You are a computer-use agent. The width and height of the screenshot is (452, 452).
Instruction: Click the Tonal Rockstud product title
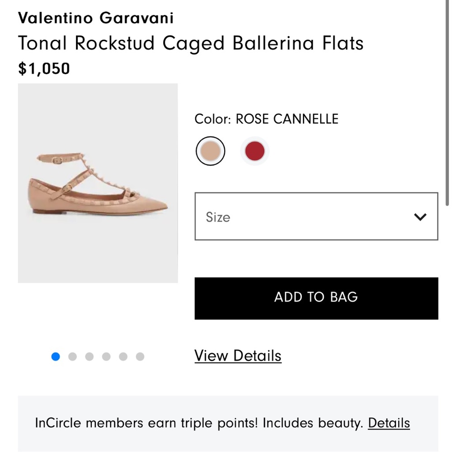point(190,43)
